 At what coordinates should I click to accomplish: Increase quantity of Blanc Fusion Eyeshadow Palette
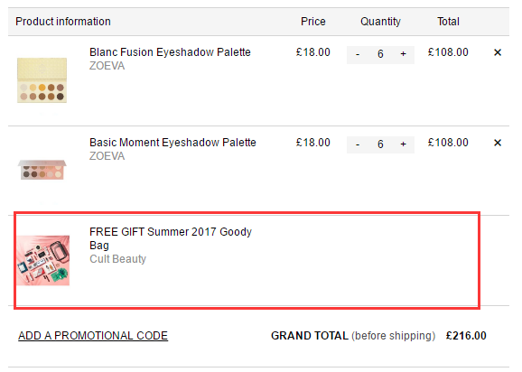(403, 54)
